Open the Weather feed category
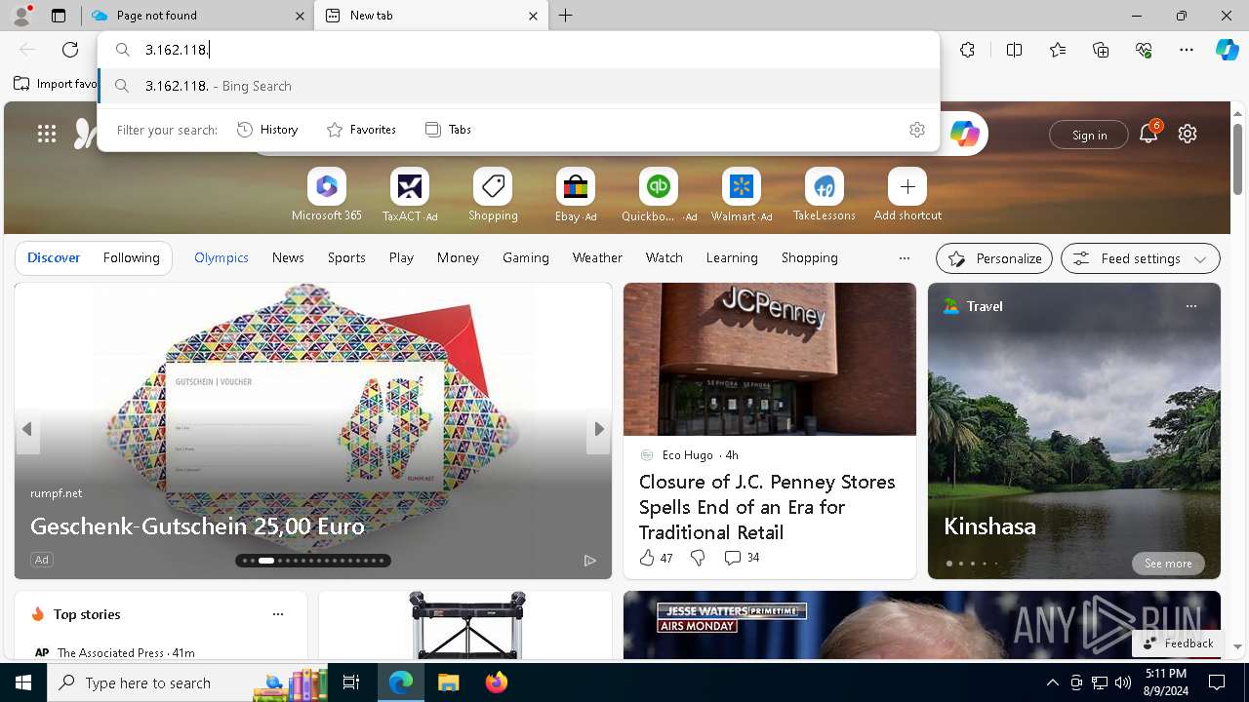 (597, 257)
